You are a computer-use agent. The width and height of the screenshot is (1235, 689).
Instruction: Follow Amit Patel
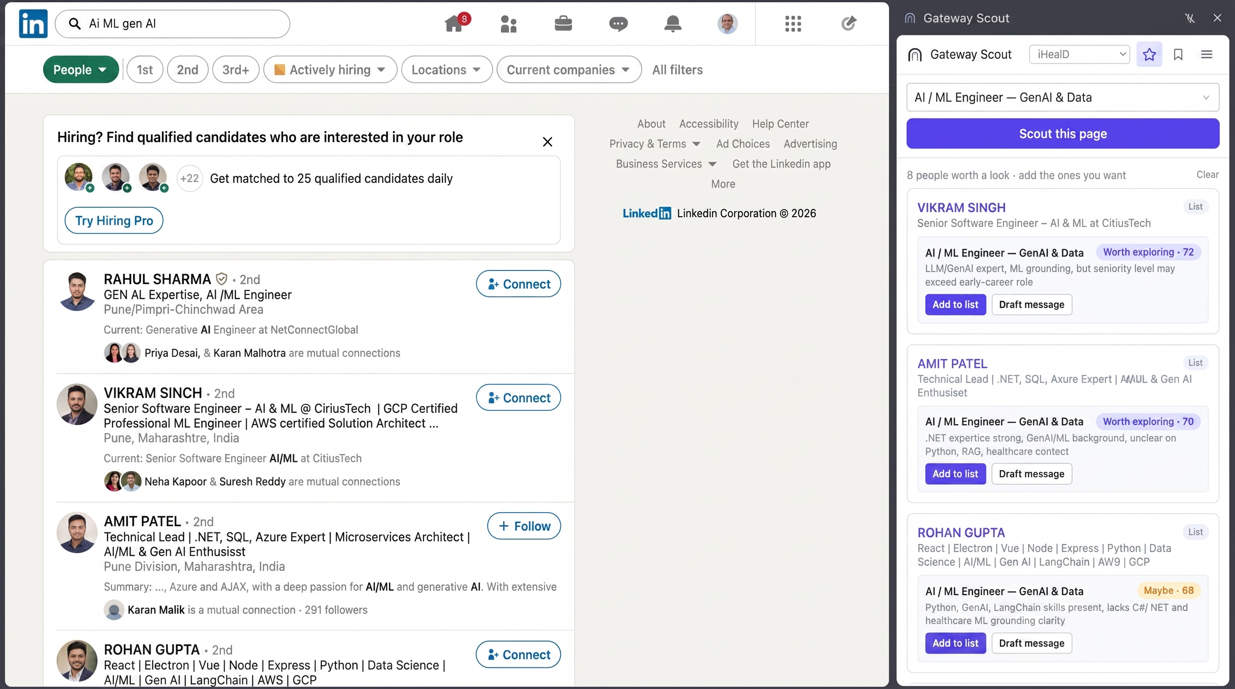524,526
